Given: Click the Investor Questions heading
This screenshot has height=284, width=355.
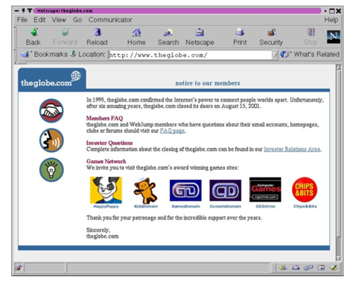Looking at the screenshot, I should tap(109, 143).
